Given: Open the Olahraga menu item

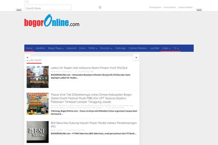Looking at the screenshot, I should click(120, 48).
